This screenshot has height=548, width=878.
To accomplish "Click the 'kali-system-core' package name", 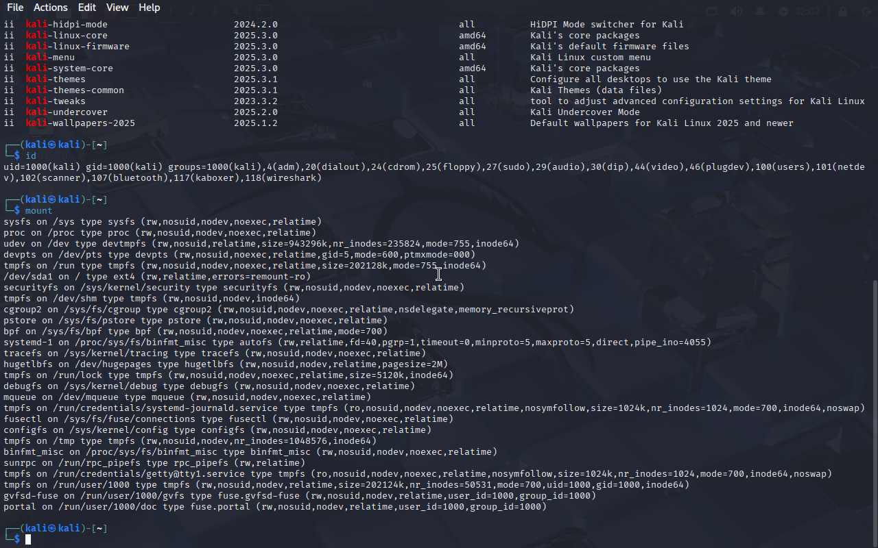I will pos(69,68).
